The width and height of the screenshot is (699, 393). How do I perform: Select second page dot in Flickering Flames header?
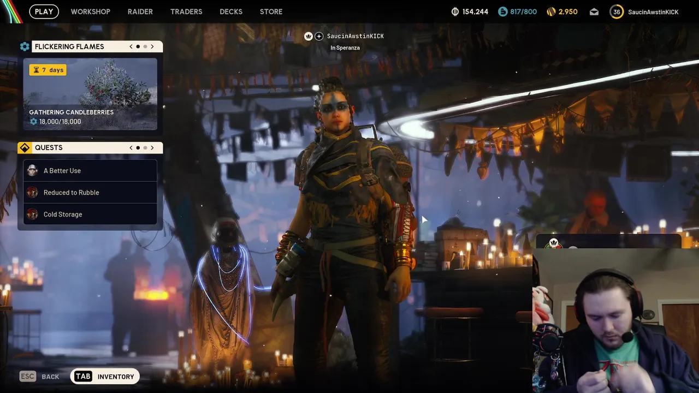(x=145, y=46)
